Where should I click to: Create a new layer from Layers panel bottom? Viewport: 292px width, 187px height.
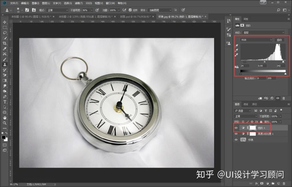click(x=278, y=183)
